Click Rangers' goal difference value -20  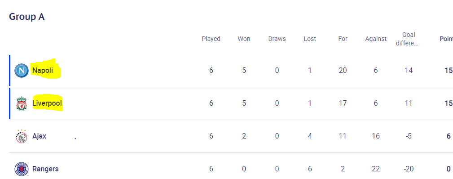tap(409, 169)
